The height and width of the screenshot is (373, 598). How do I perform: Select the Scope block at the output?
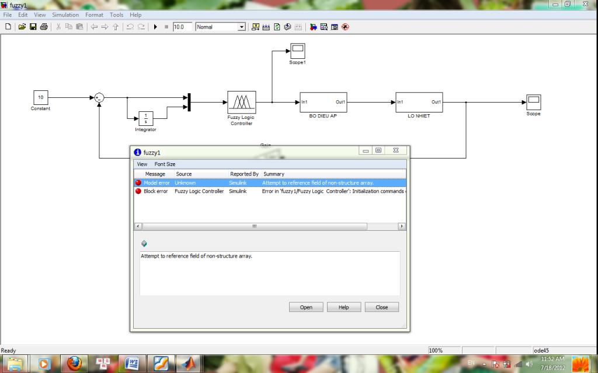click(534, 102)
